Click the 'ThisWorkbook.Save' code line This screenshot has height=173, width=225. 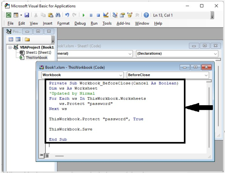[x=71, y=129]
